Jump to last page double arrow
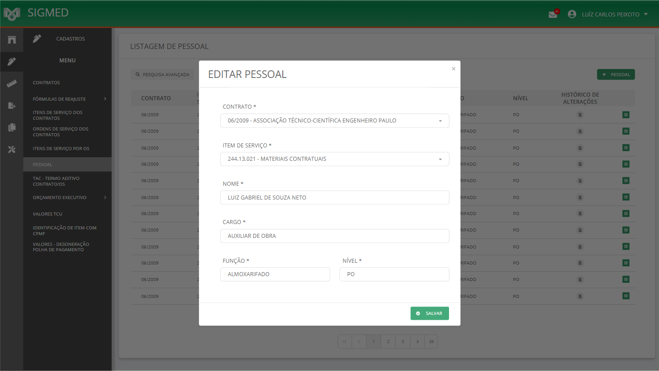The image size is (659, 371). (431, 342)
